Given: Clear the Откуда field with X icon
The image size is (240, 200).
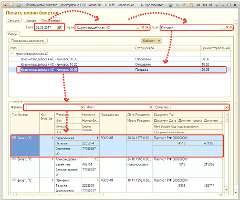Looking at the screenshot, I should coord(143,27).
